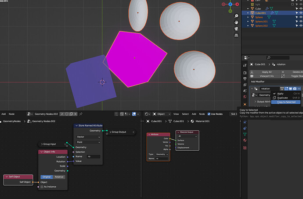This screenshot has width=303, height=199.
Task: Open Geometry type dropdown in Attribute node
Action: [162, 154]
